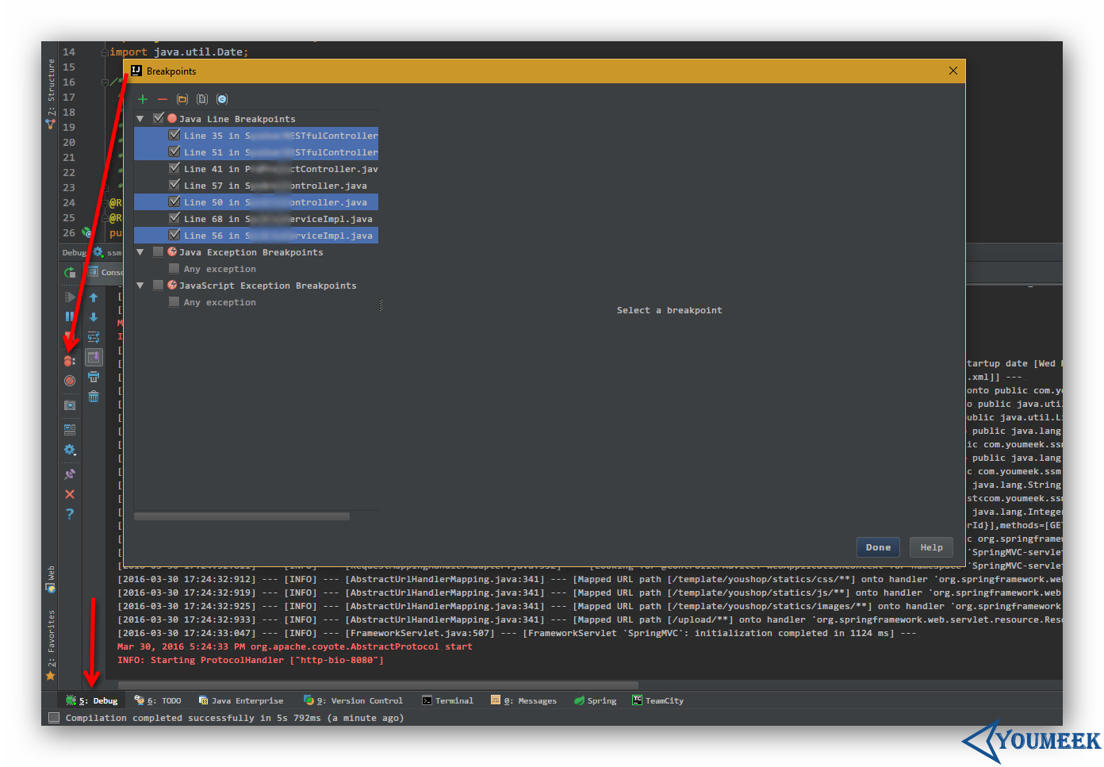Click the Done button
Image resolution: width=1104 pixels, height=767 pixels.
click(878, 547)
